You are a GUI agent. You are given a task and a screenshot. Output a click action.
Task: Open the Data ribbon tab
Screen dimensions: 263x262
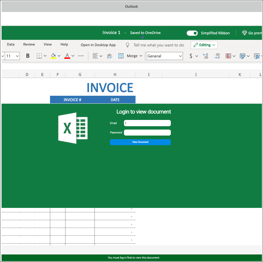[11, 44]
